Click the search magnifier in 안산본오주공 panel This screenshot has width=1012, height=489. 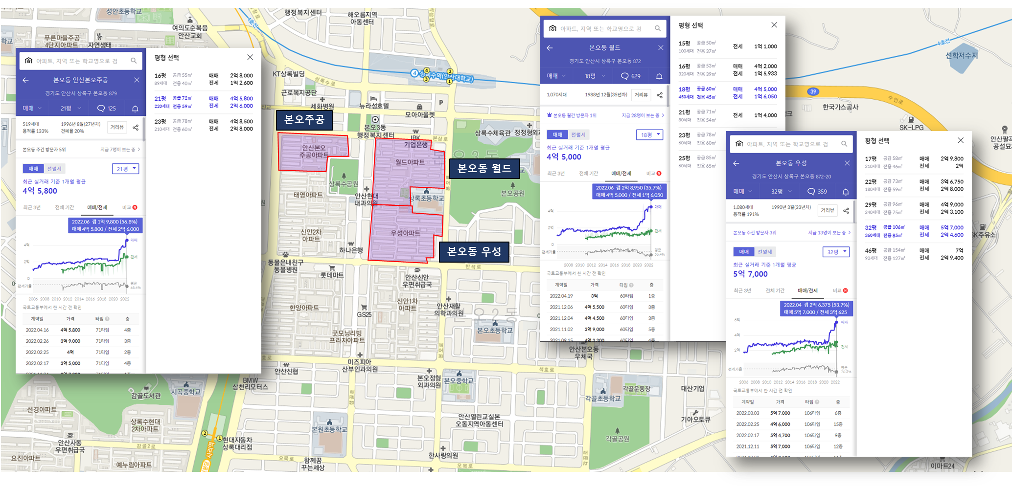134,61
